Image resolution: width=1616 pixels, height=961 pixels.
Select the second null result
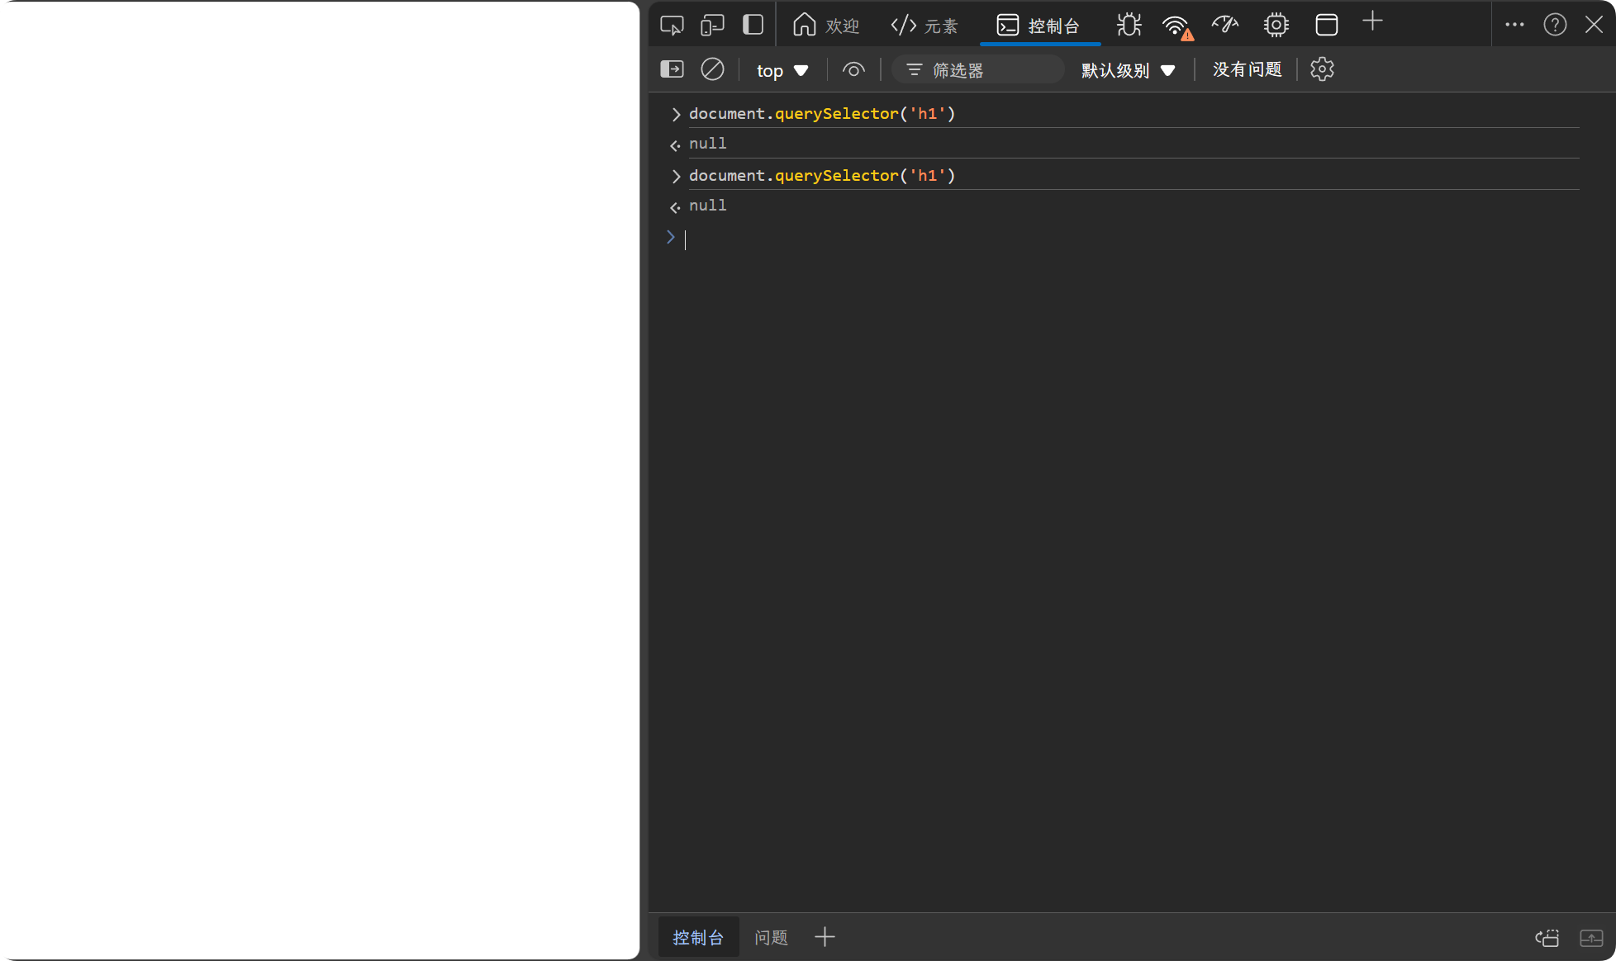(708, 206)
